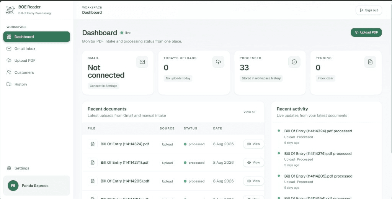Click the Upload source tag for 114114274
This screenshot has height=199, width=392.
[x=167, y=163]
